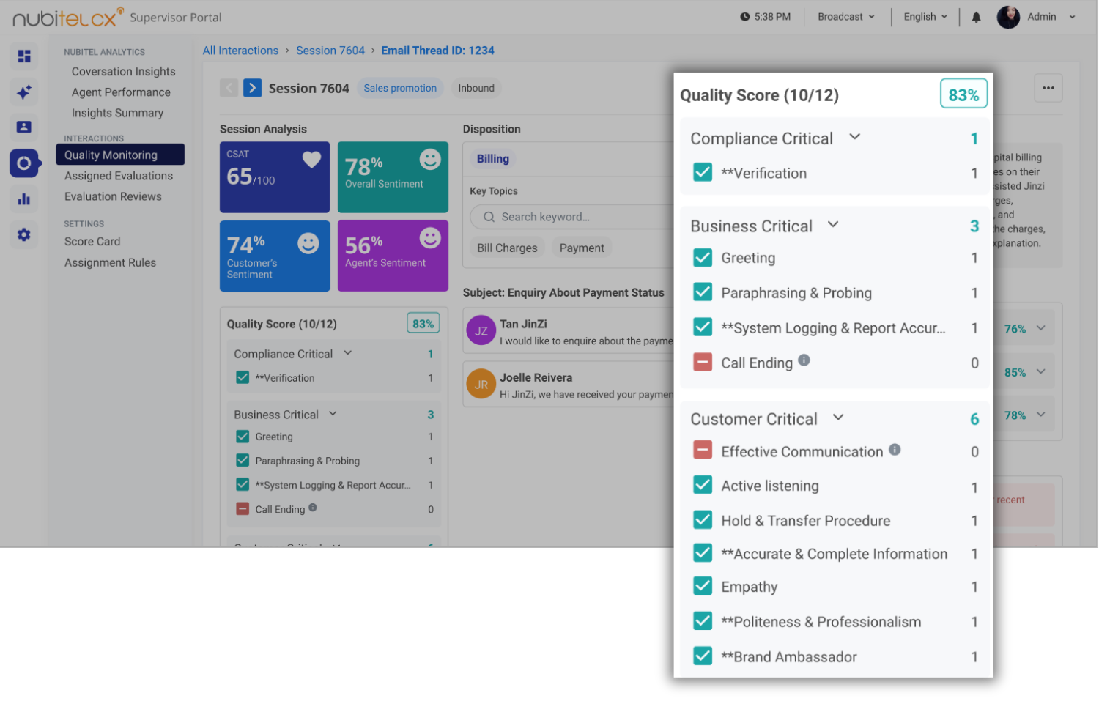Open the dashboard grid icon in sidebar
1099x723 pixels.
pyautogui.click(x=24, y=56)
